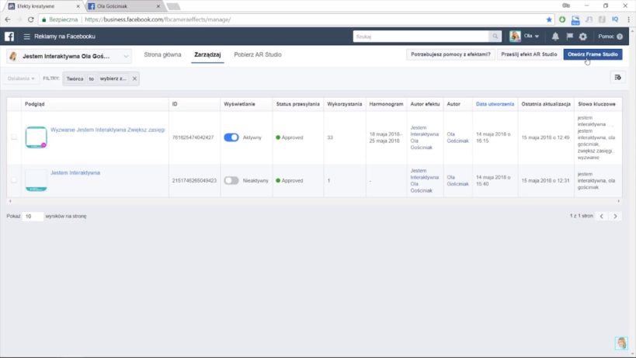Click the Ostatnia aktualizacja column header

tap(546, 104)
